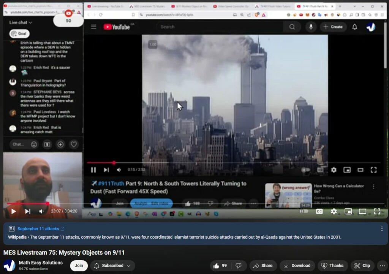Open the player settings gear
389x274 pixels.
pyautogui.click(x=334, y=211)
